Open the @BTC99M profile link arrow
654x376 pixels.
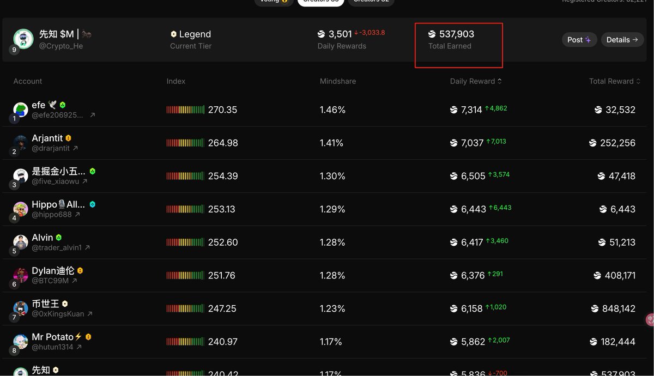coord(75,281)
